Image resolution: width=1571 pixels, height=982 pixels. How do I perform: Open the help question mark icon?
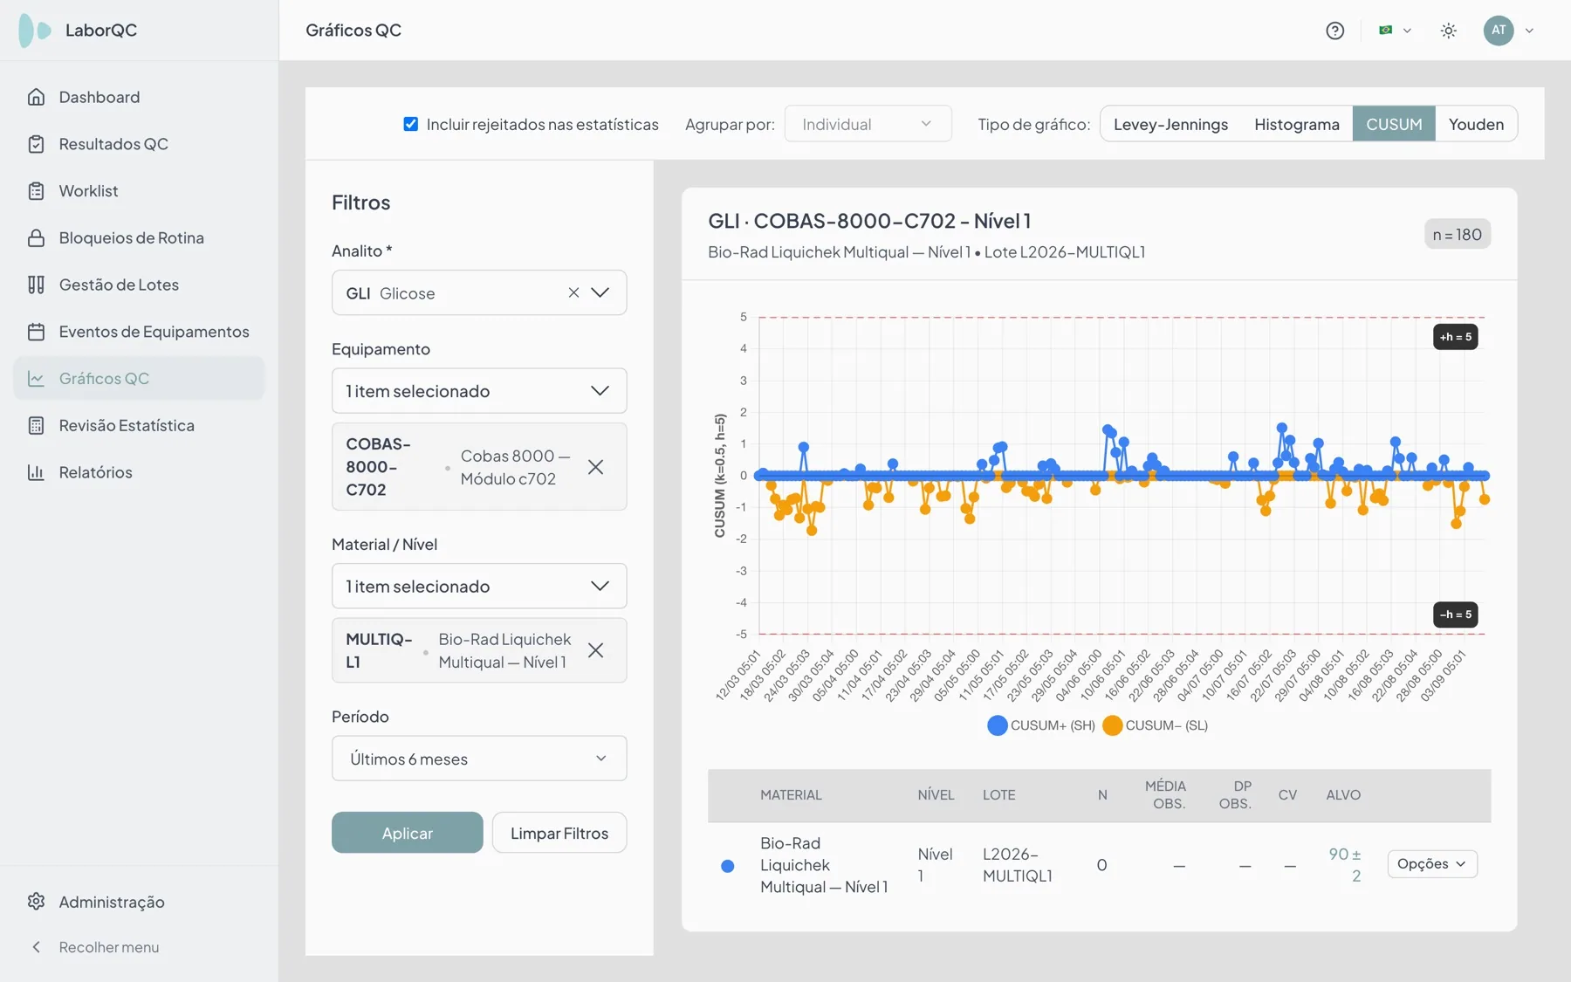pyautogui.click(x=1334, y=31)
